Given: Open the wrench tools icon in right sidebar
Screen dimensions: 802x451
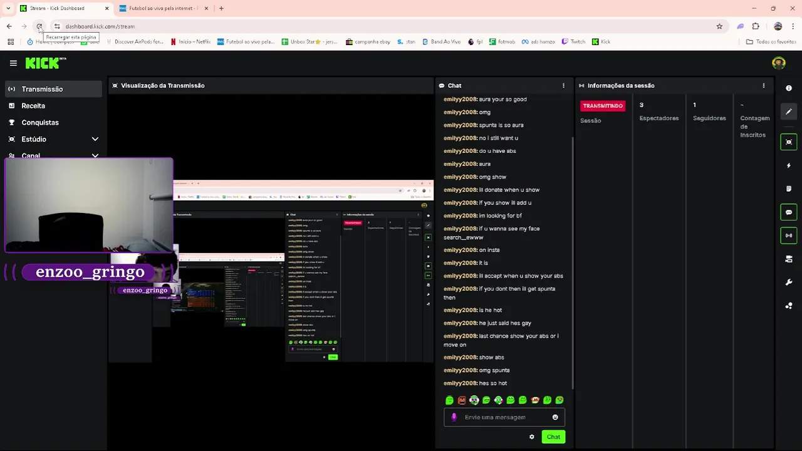Looking at the screenshot, I should [x=789, y=283].
